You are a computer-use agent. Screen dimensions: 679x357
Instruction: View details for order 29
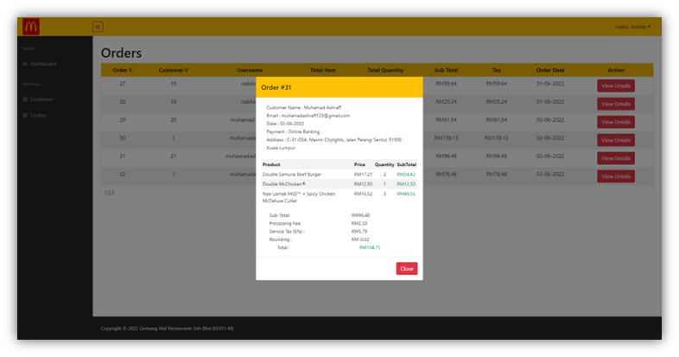(x=616, y=122)
